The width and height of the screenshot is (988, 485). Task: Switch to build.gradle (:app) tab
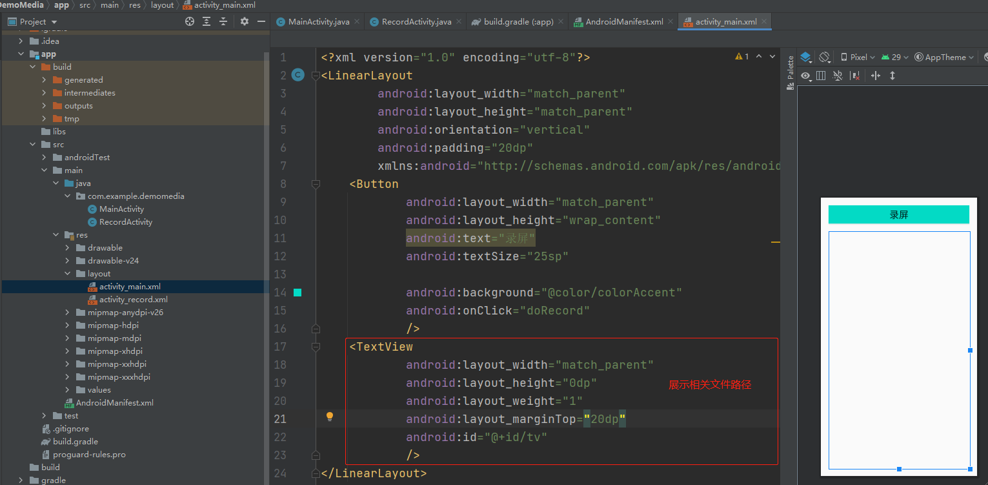click(518, 21)
